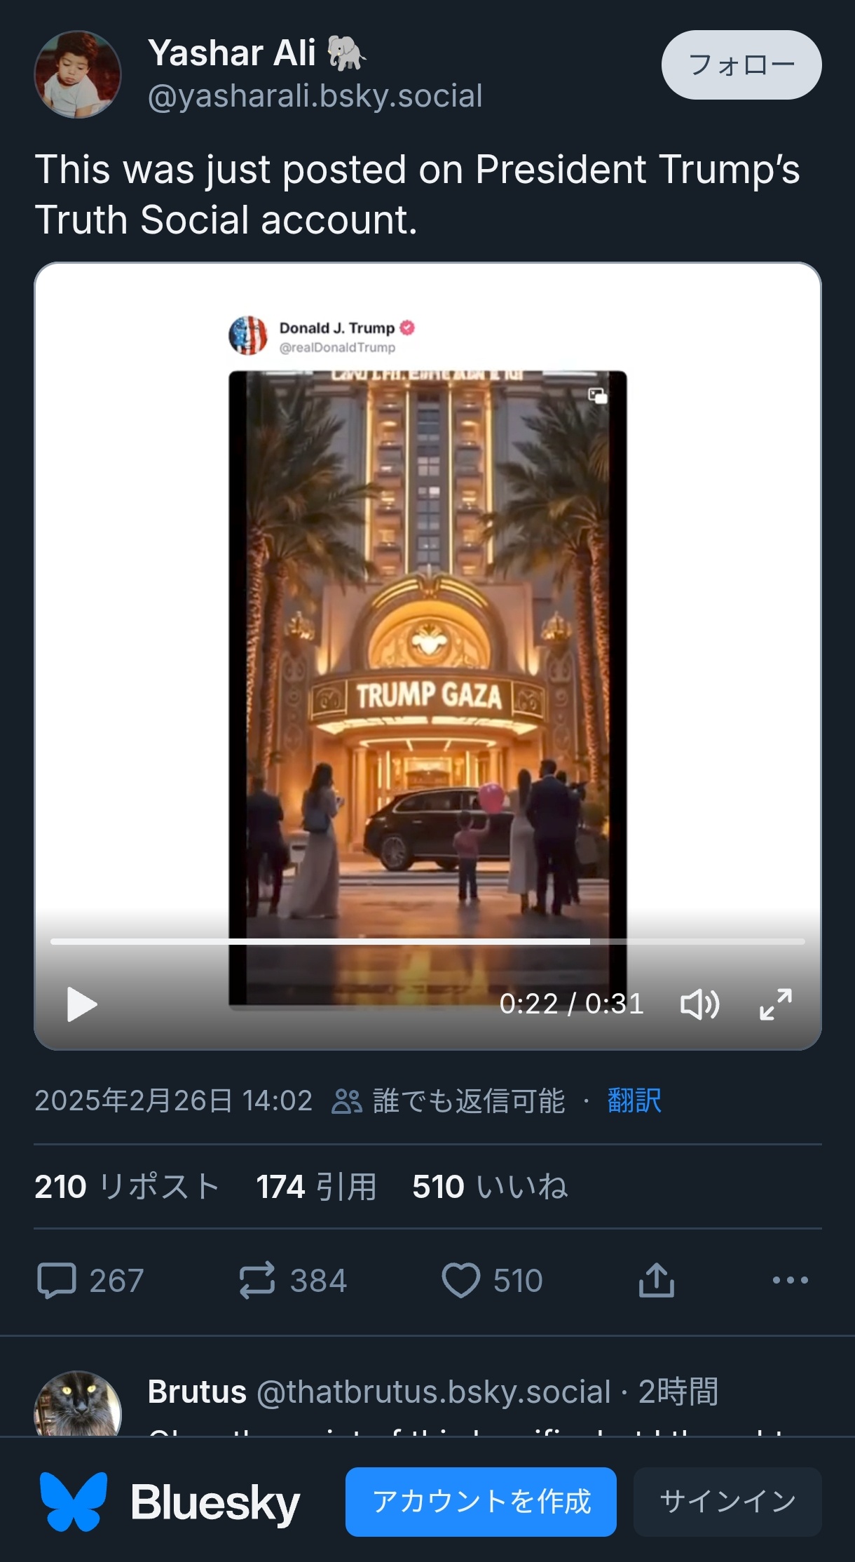Open Yashar Ali's profile avatar
Viewport: 855px width, 1562px height.
(x=78, y=74)
